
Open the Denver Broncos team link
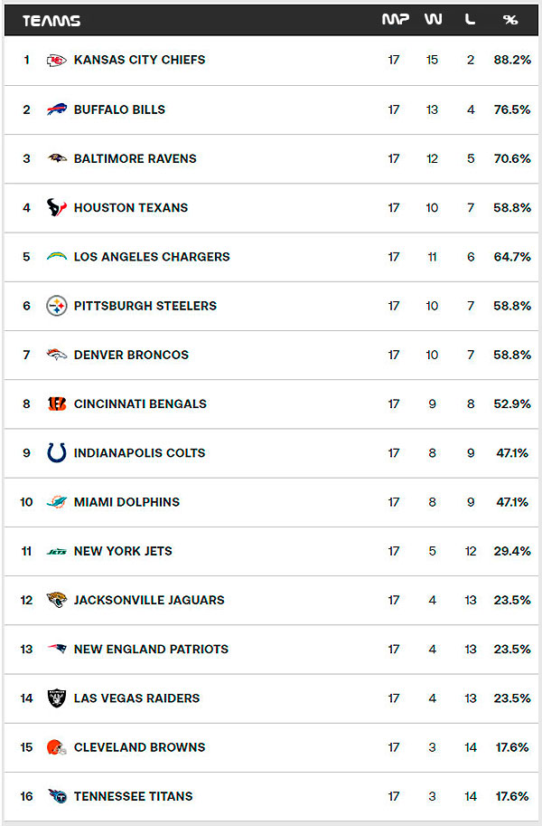131,355
